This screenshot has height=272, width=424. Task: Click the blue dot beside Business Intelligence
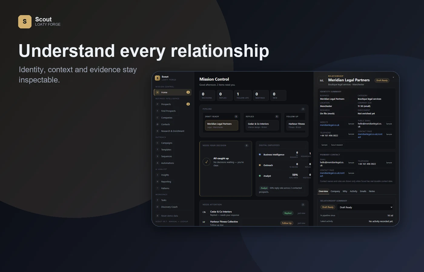point(260,154)
